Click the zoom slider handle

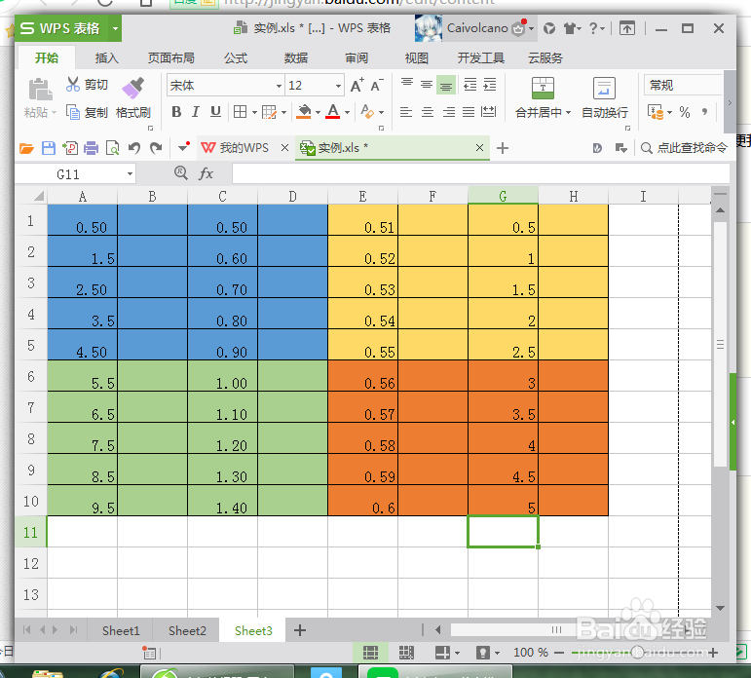pos(637,652)
